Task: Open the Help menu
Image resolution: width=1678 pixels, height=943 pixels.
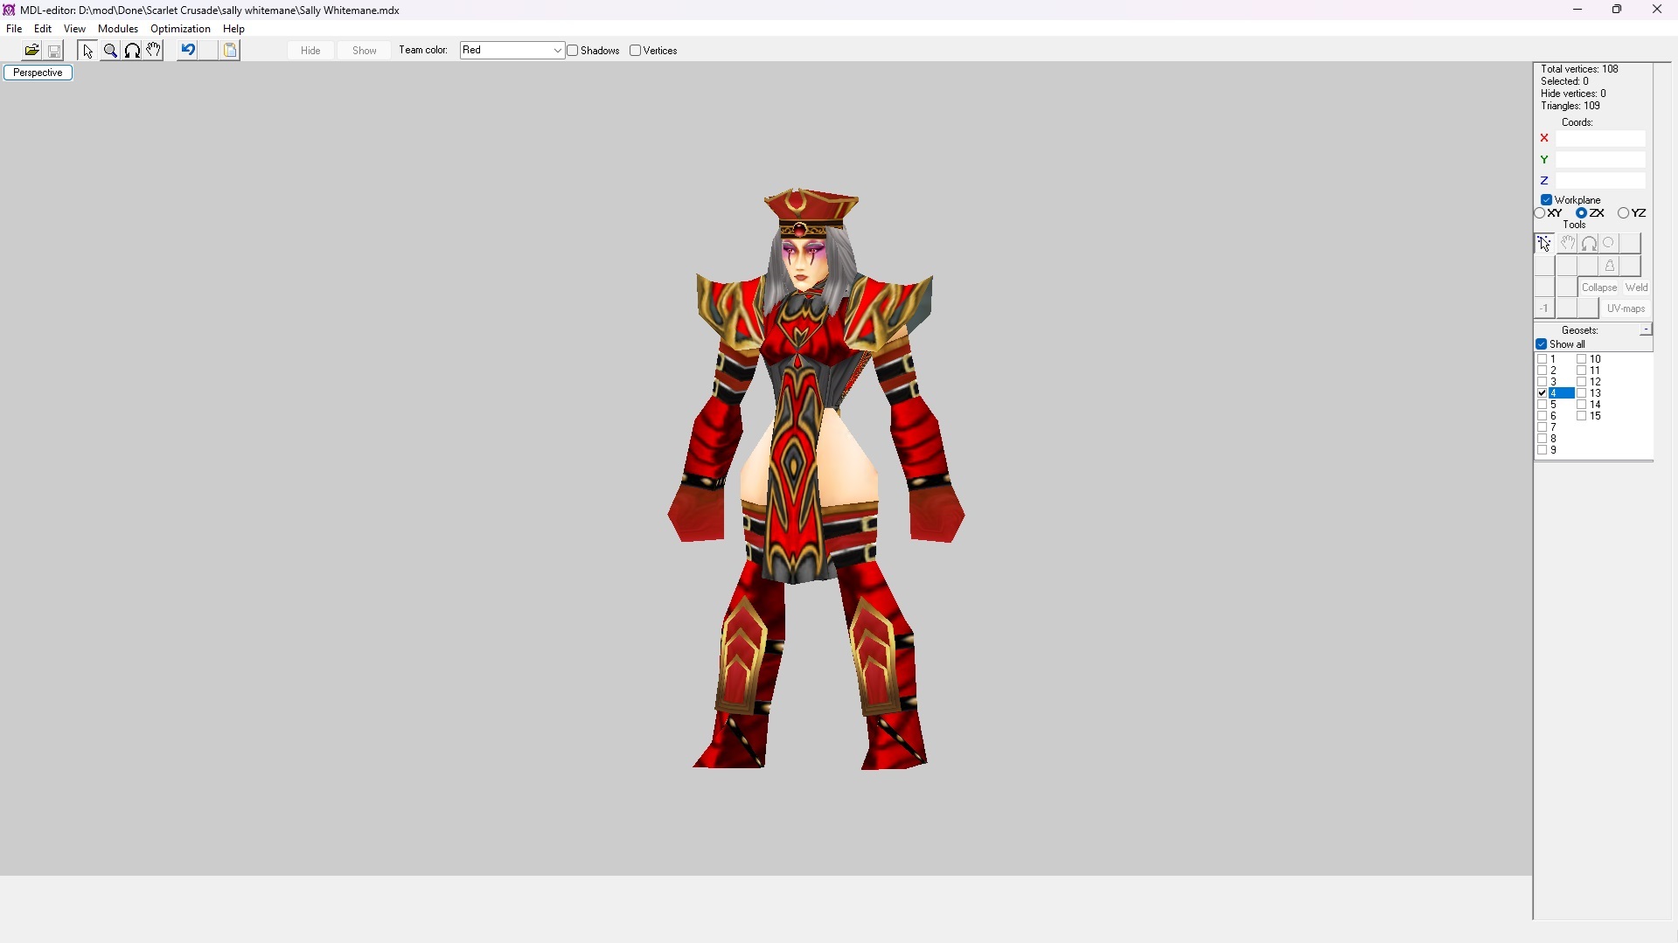Action: pos(234,29)
